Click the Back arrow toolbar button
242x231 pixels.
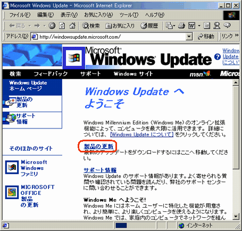(x=17, y=26)
